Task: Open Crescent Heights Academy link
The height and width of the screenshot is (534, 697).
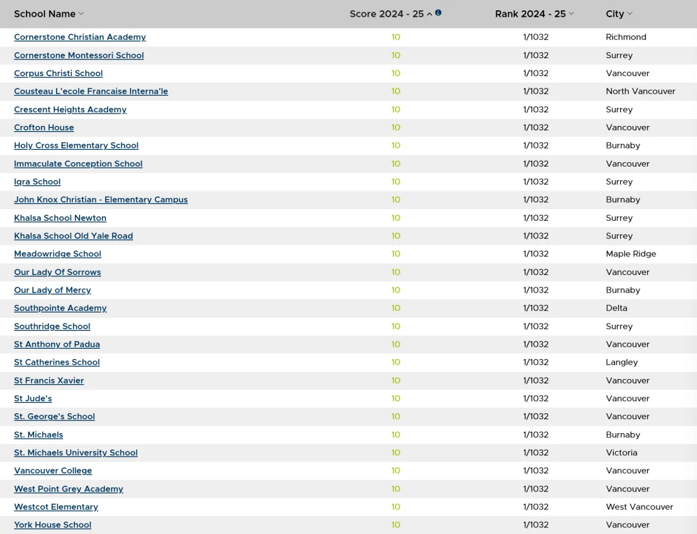Action: [70, 109]
